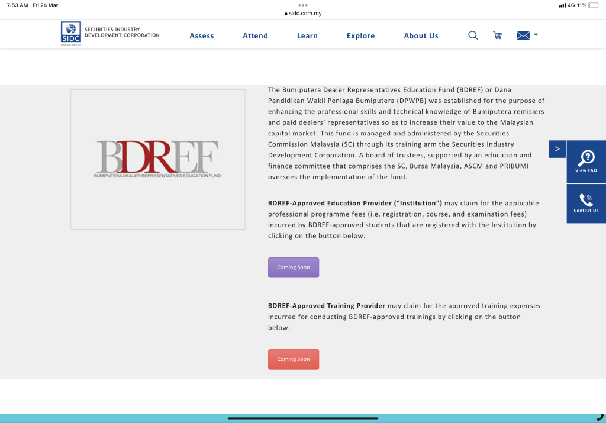The height and width of the screenshot is (423, 606).
Task: Go to the Explore menu
Action: tap(360, 36)
